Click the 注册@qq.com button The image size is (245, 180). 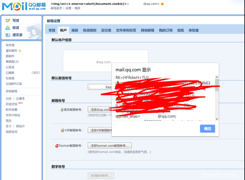tap(100, 109)
